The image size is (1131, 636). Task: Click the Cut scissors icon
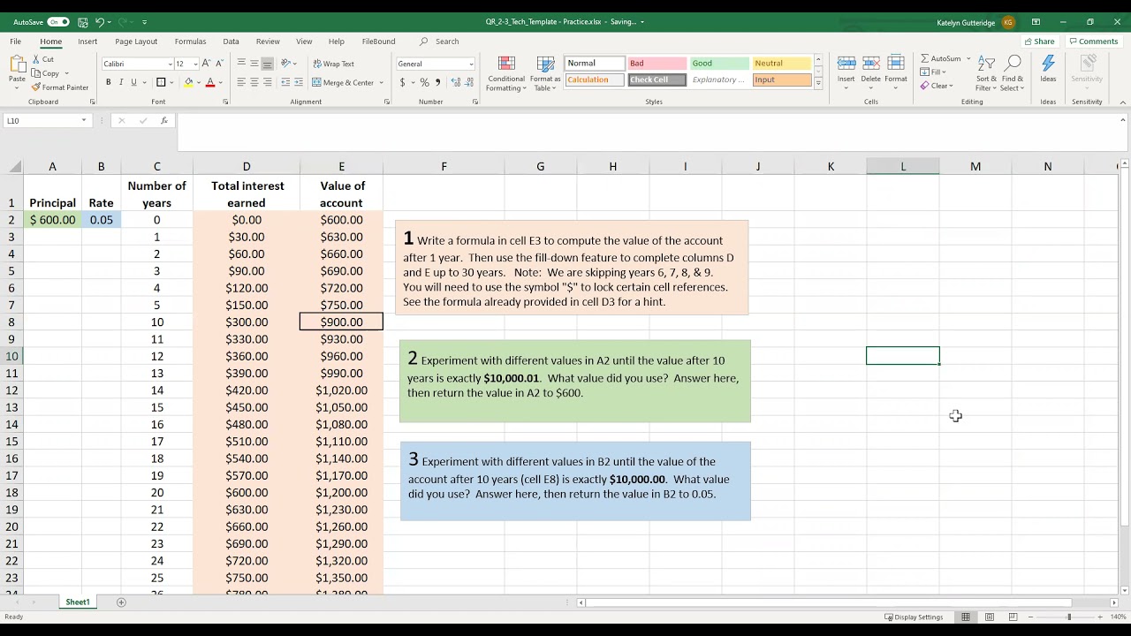coord(36,59)
